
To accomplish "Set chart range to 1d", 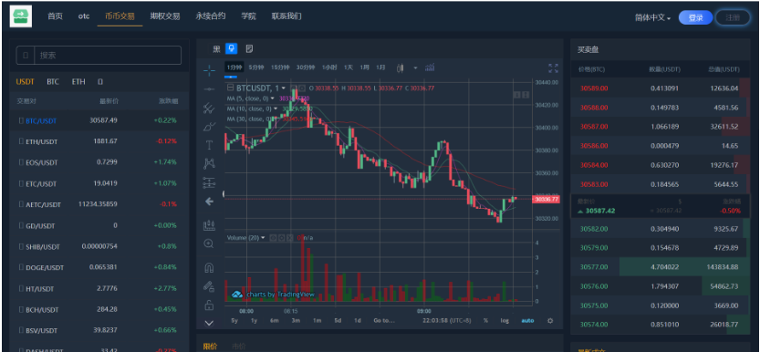I will [x=358, y=320].
